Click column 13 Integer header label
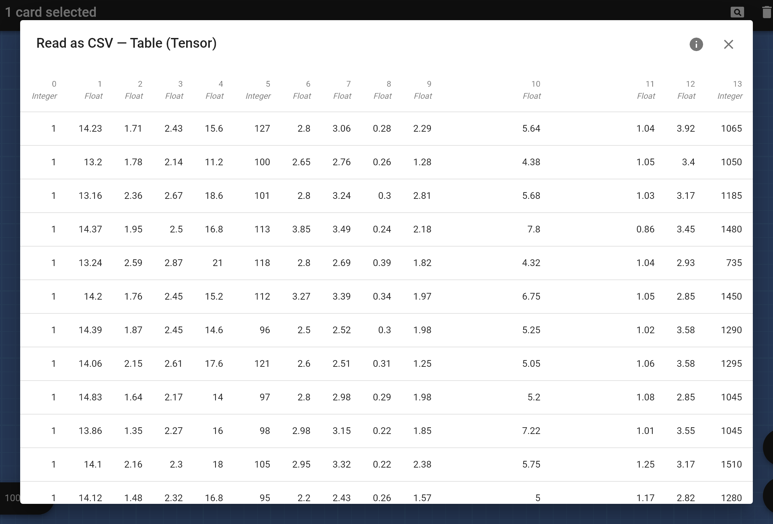 tap(730, 89)
